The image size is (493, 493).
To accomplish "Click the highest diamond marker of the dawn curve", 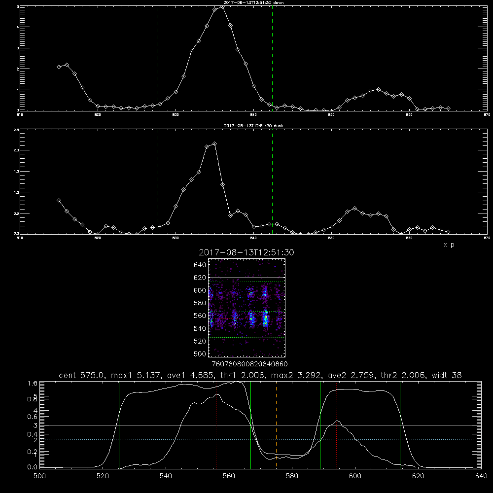I will coord(222,6).
